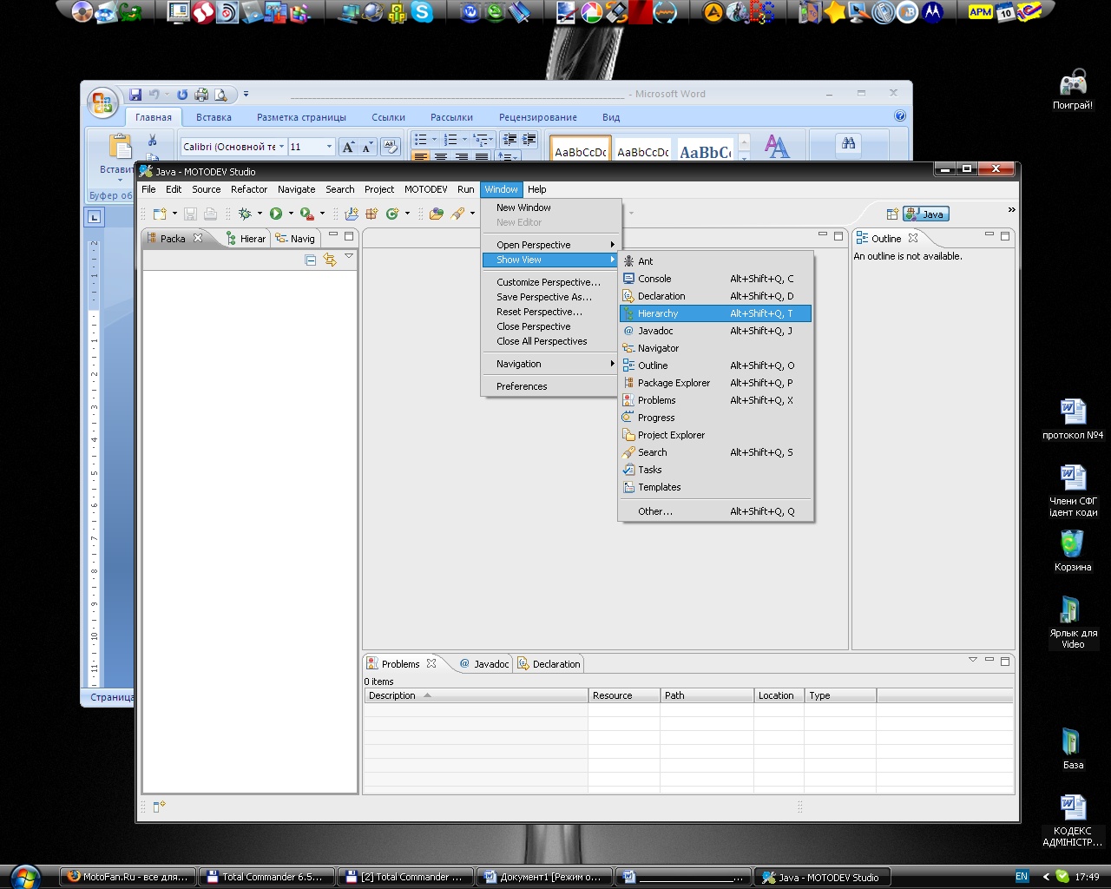The image size is (1111, 889).
Task: Click the Navigator view icon in submenu
Action: [628, 348]
